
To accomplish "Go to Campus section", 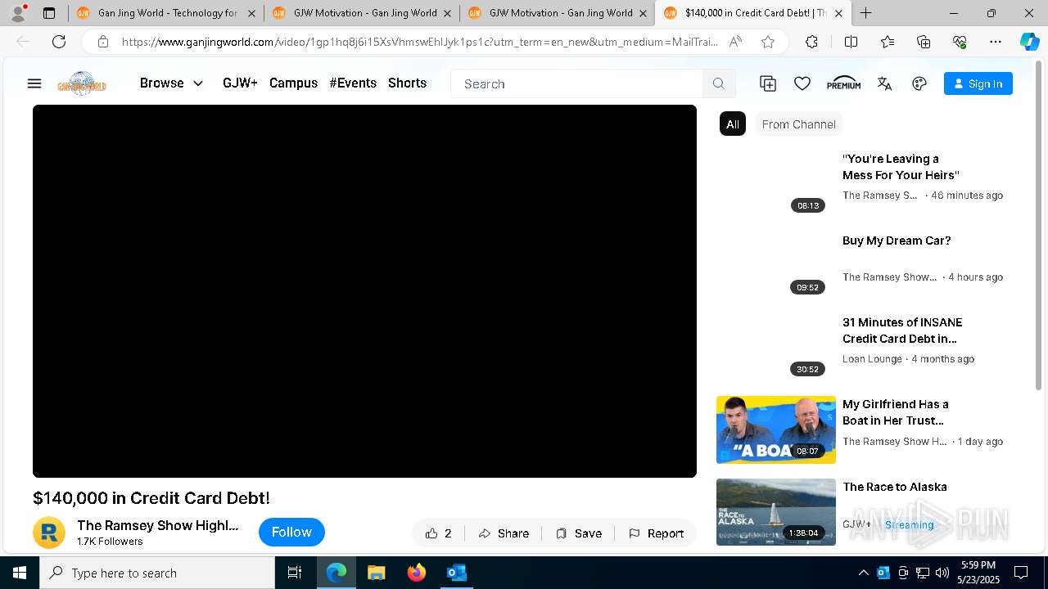I will (293, 83).
